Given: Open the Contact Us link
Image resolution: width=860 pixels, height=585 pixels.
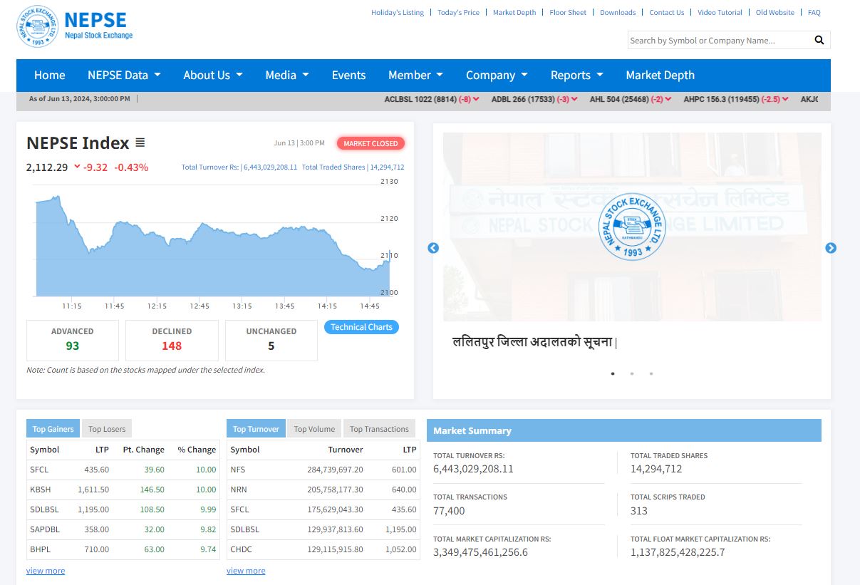Looking at the screenshot, I should [x=667, y=12].
